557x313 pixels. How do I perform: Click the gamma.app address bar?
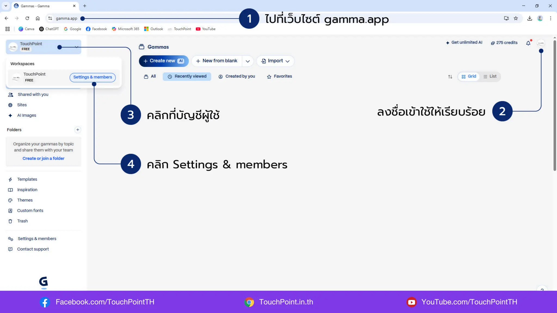tap(66, 18)
